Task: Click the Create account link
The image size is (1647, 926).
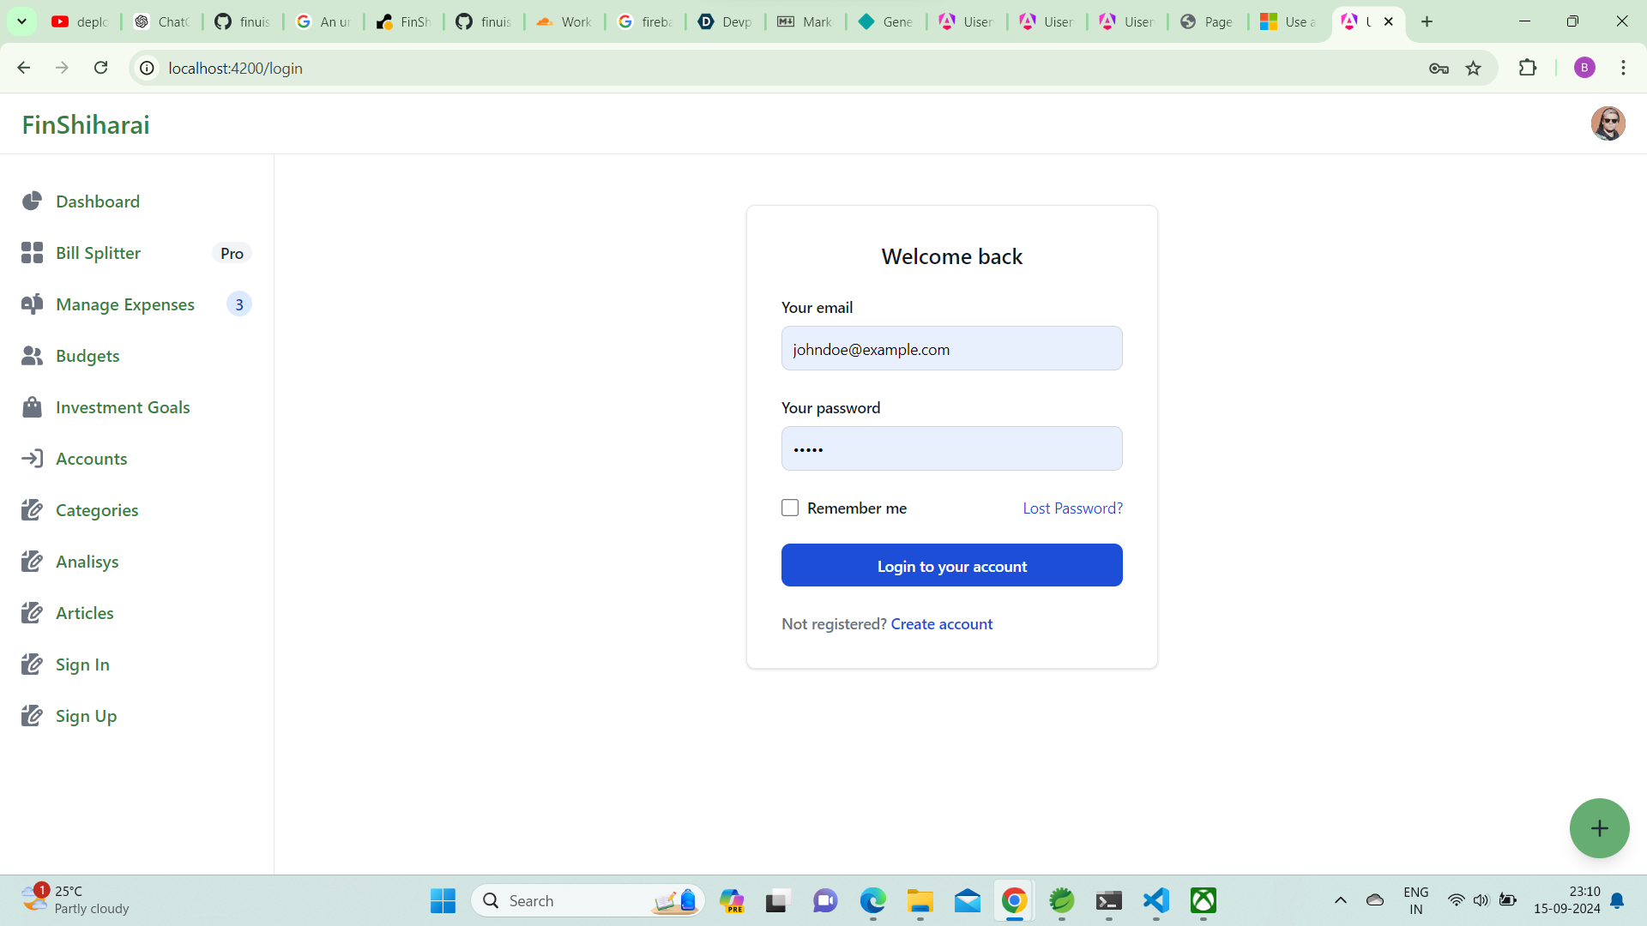Action: 941,624
